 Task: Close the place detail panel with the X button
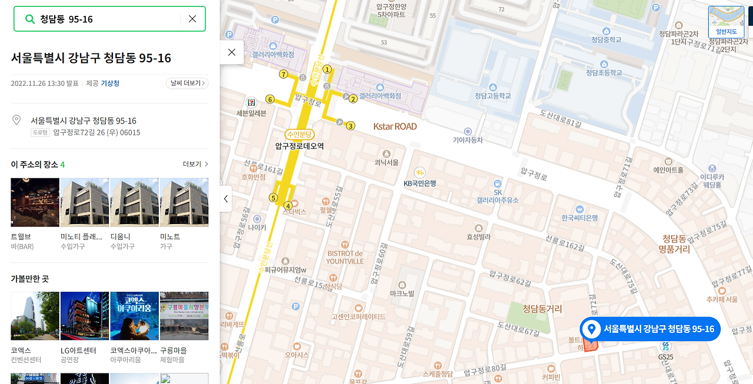pyautogui.click(x=232, y=52)
